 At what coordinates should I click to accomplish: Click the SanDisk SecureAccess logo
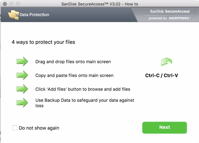[x=170, y=11]
